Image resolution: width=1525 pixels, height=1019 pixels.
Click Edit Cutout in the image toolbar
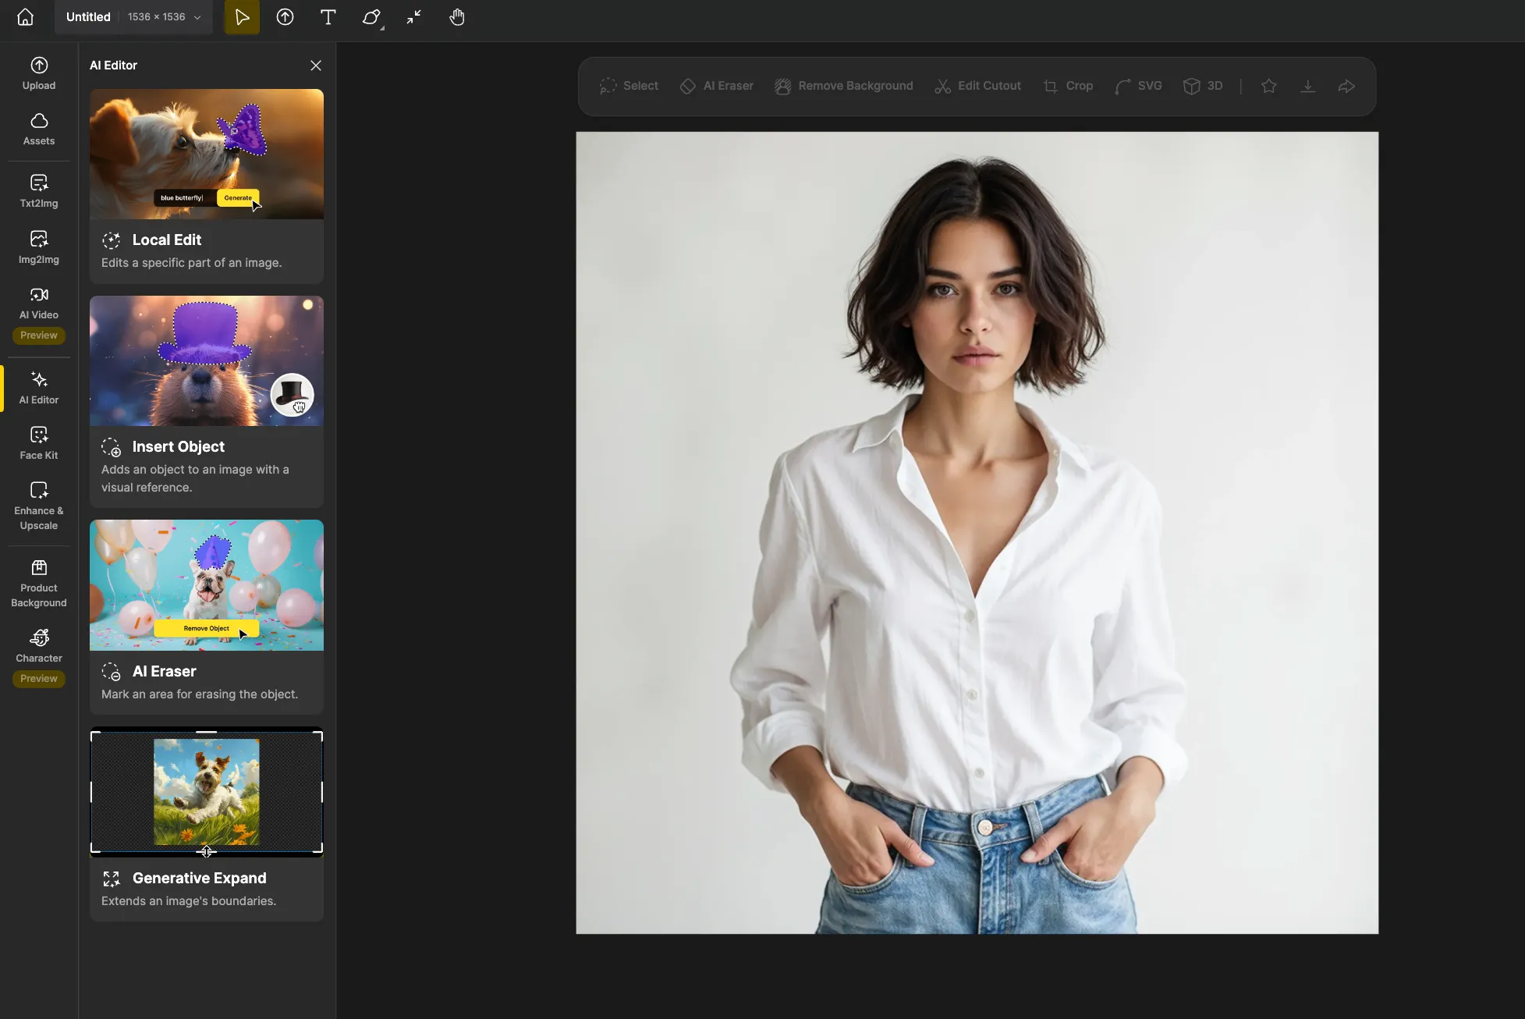(x=978, y=86)
